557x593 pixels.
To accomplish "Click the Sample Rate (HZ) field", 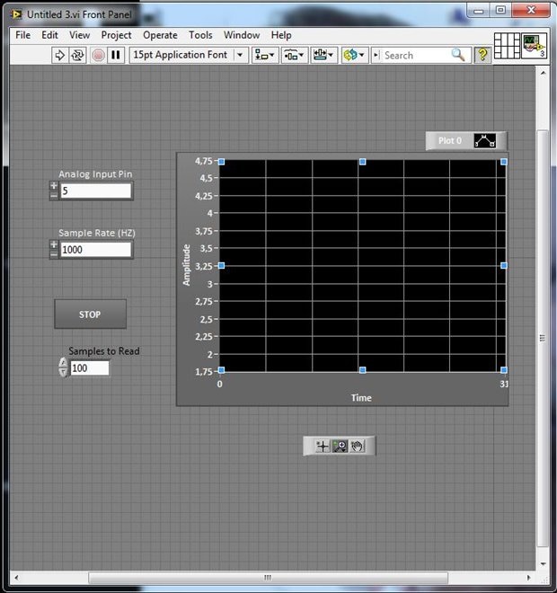I will (x=95, y=250).
